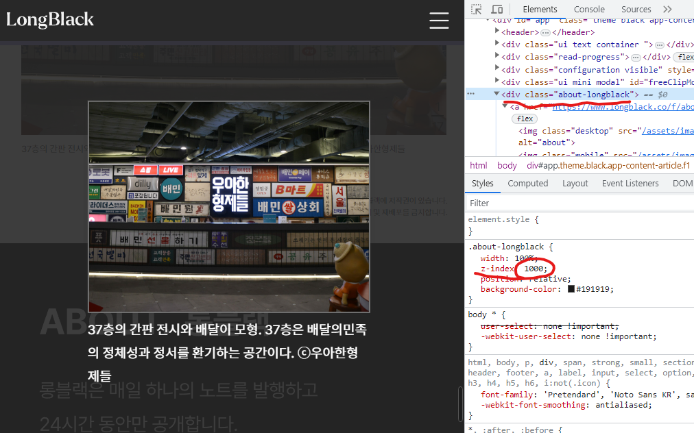Image resolution: width=694 pixels, height=433 pixels.
Task: Select the img class desktop node
Action: click(606, 131)
